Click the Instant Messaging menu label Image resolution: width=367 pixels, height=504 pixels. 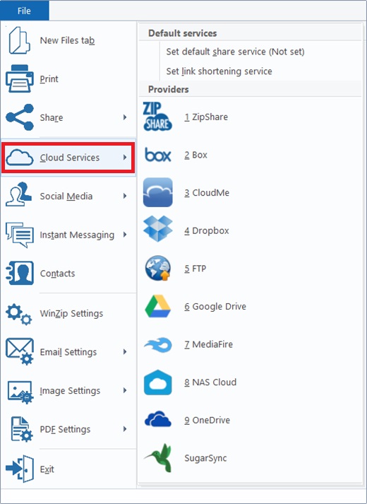[x=77, y=235]
